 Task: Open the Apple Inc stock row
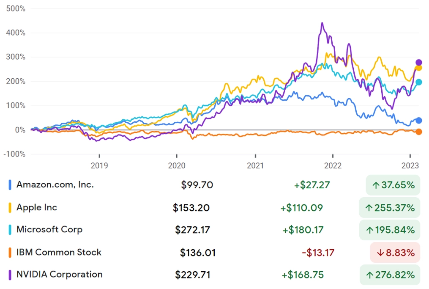tap(214, 208)
